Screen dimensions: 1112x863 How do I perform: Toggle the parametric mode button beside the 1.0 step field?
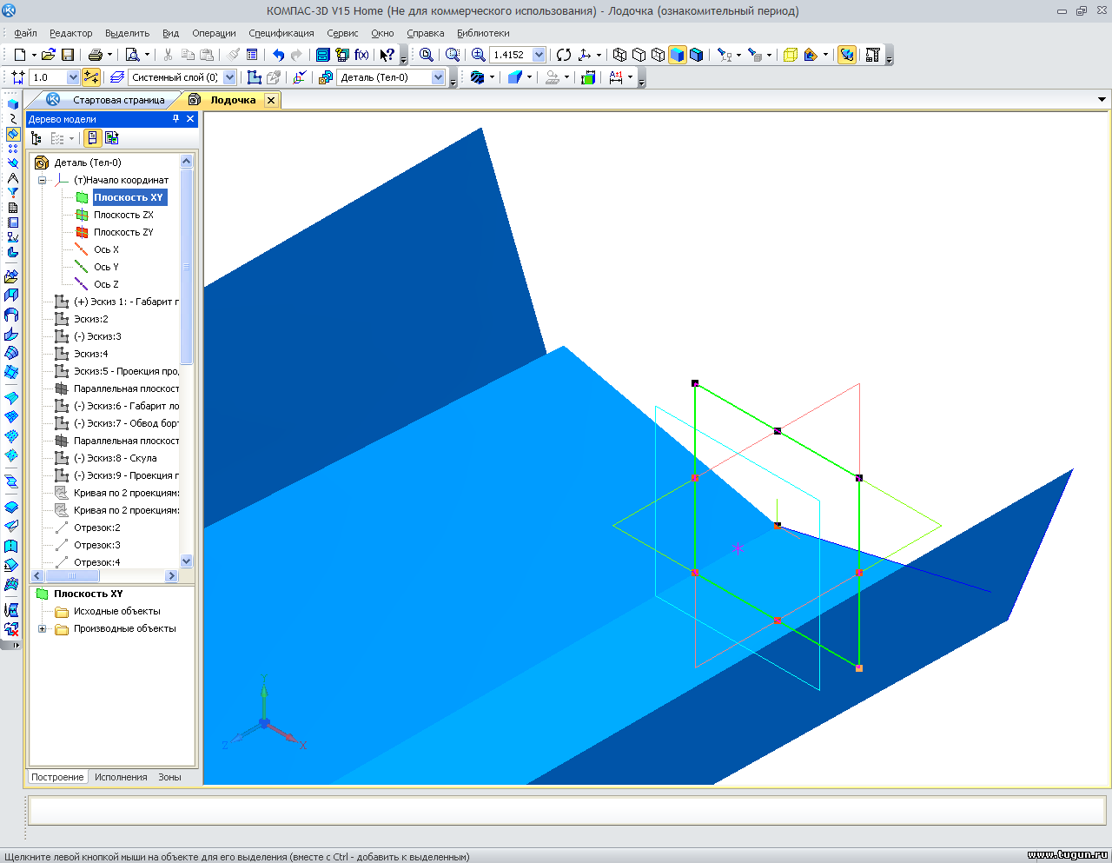pyautogui.click(x=91, y=77)
